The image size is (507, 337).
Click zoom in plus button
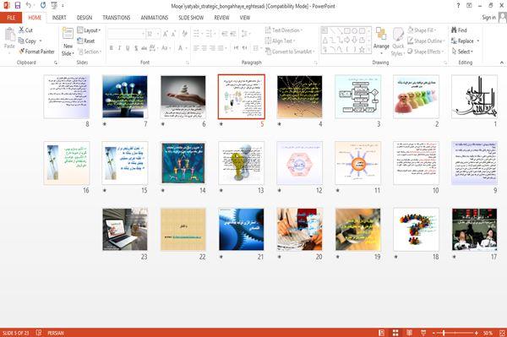click(477, 333)
